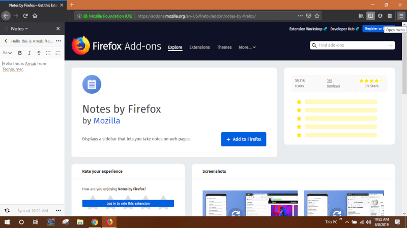Click the Notes extension toolbar icon

(x=390, y=16)
